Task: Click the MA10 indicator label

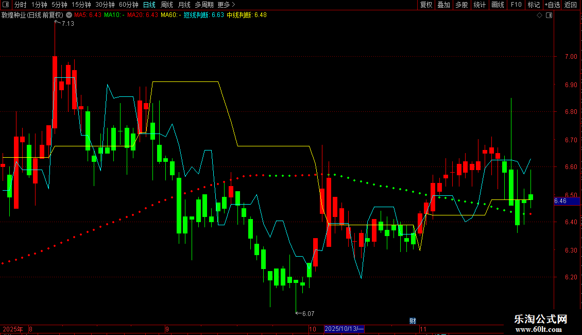Action: [x=114, y=15]
